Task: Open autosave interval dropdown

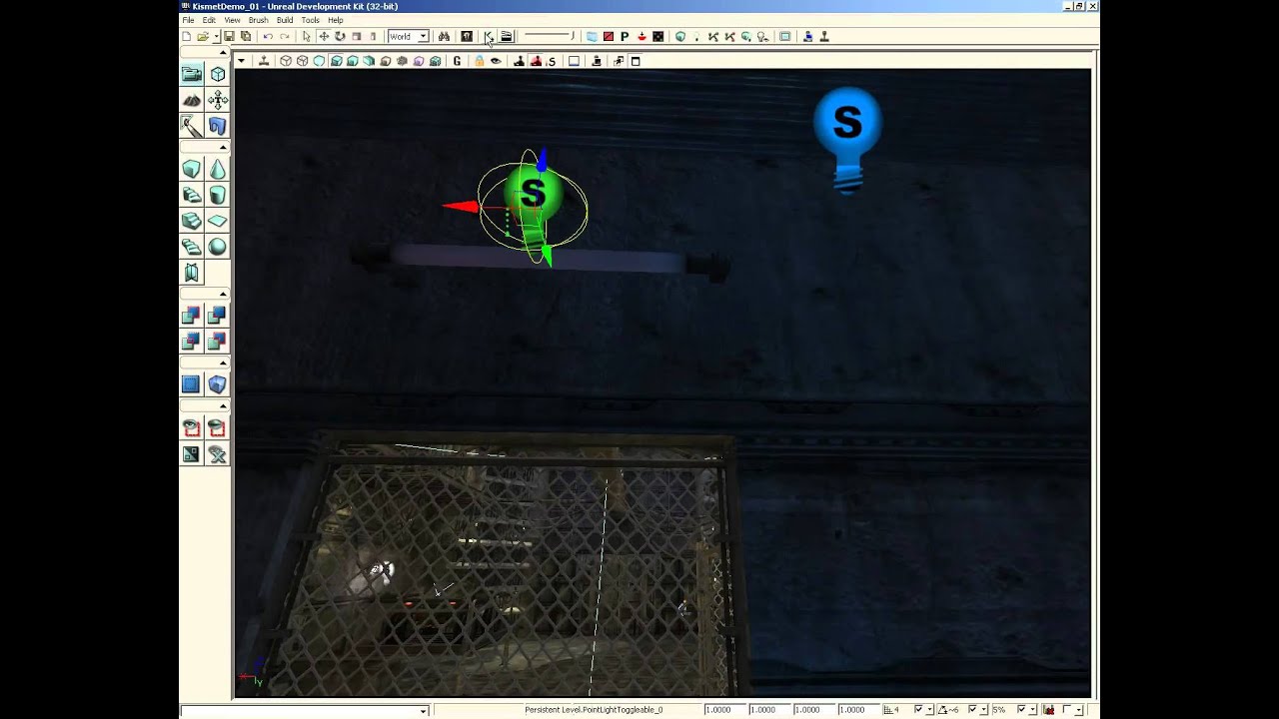Action: (1079, 710)
